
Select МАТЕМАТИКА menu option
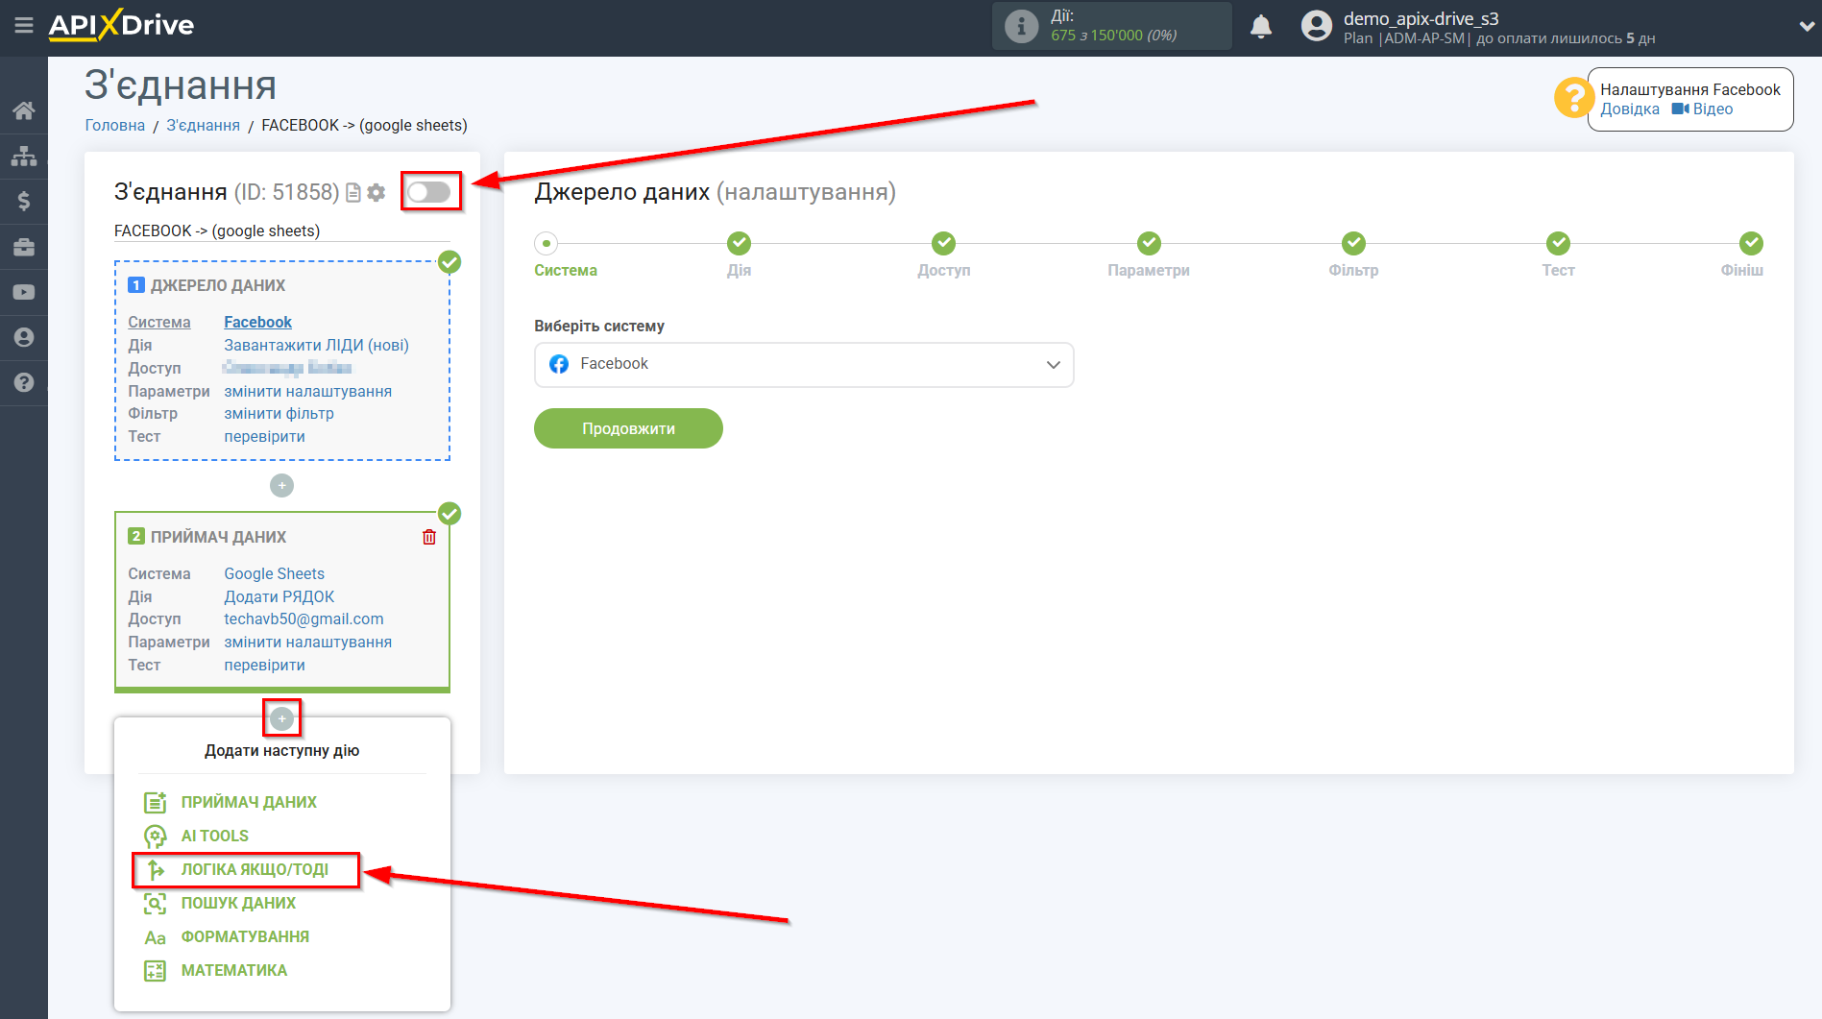tap(215, 970)
